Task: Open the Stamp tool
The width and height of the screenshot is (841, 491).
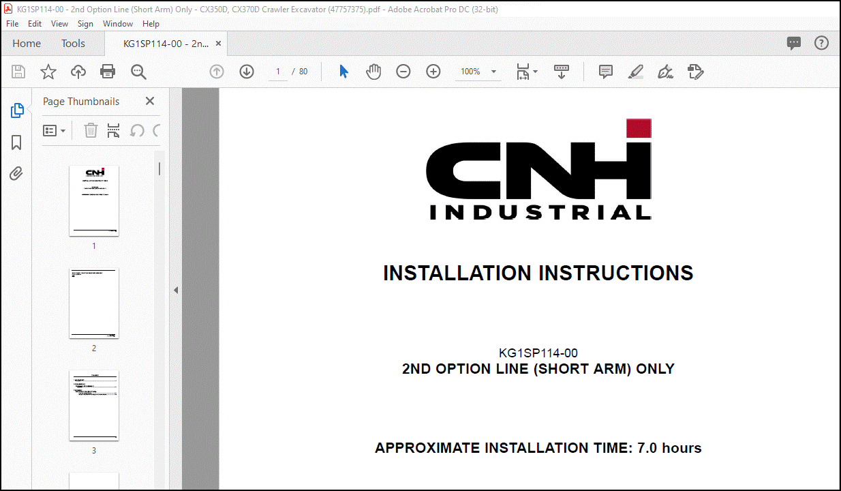Action: pos(696,72)
